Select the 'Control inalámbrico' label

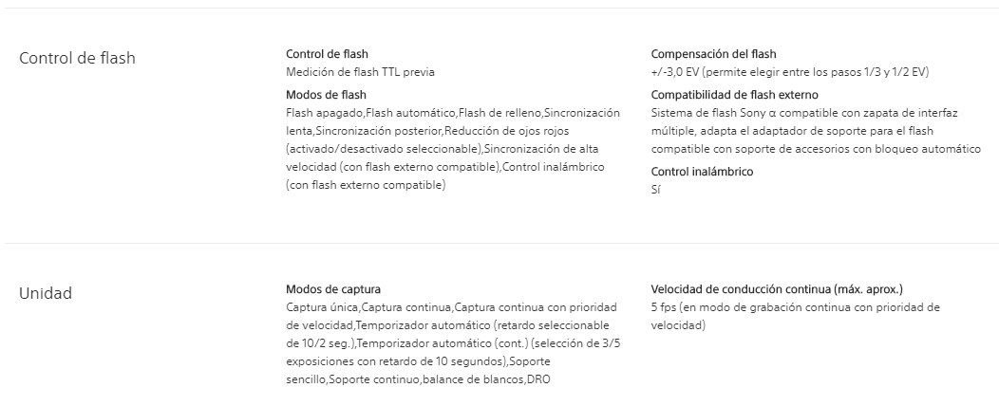[702, 172]
